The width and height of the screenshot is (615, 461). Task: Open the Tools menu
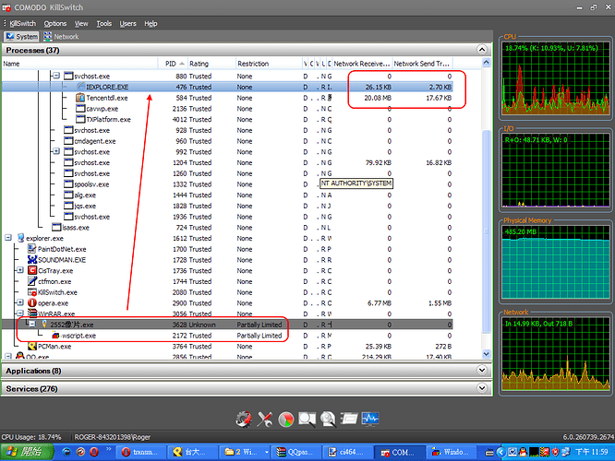(104, 23)
